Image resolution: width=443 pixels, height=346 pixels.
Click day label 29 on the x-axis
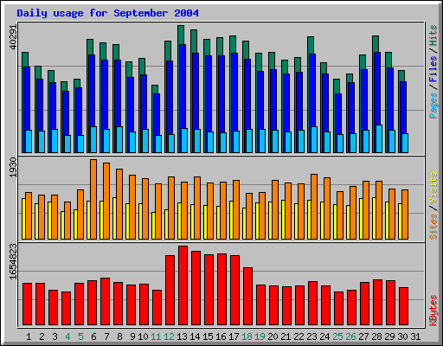pyautogui.click(x=389, y=336)
